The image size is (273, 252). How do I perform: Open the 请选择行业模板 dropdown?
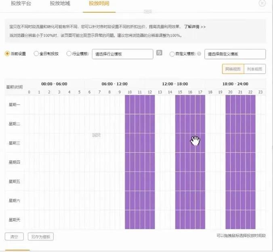[x=123, y=54]
